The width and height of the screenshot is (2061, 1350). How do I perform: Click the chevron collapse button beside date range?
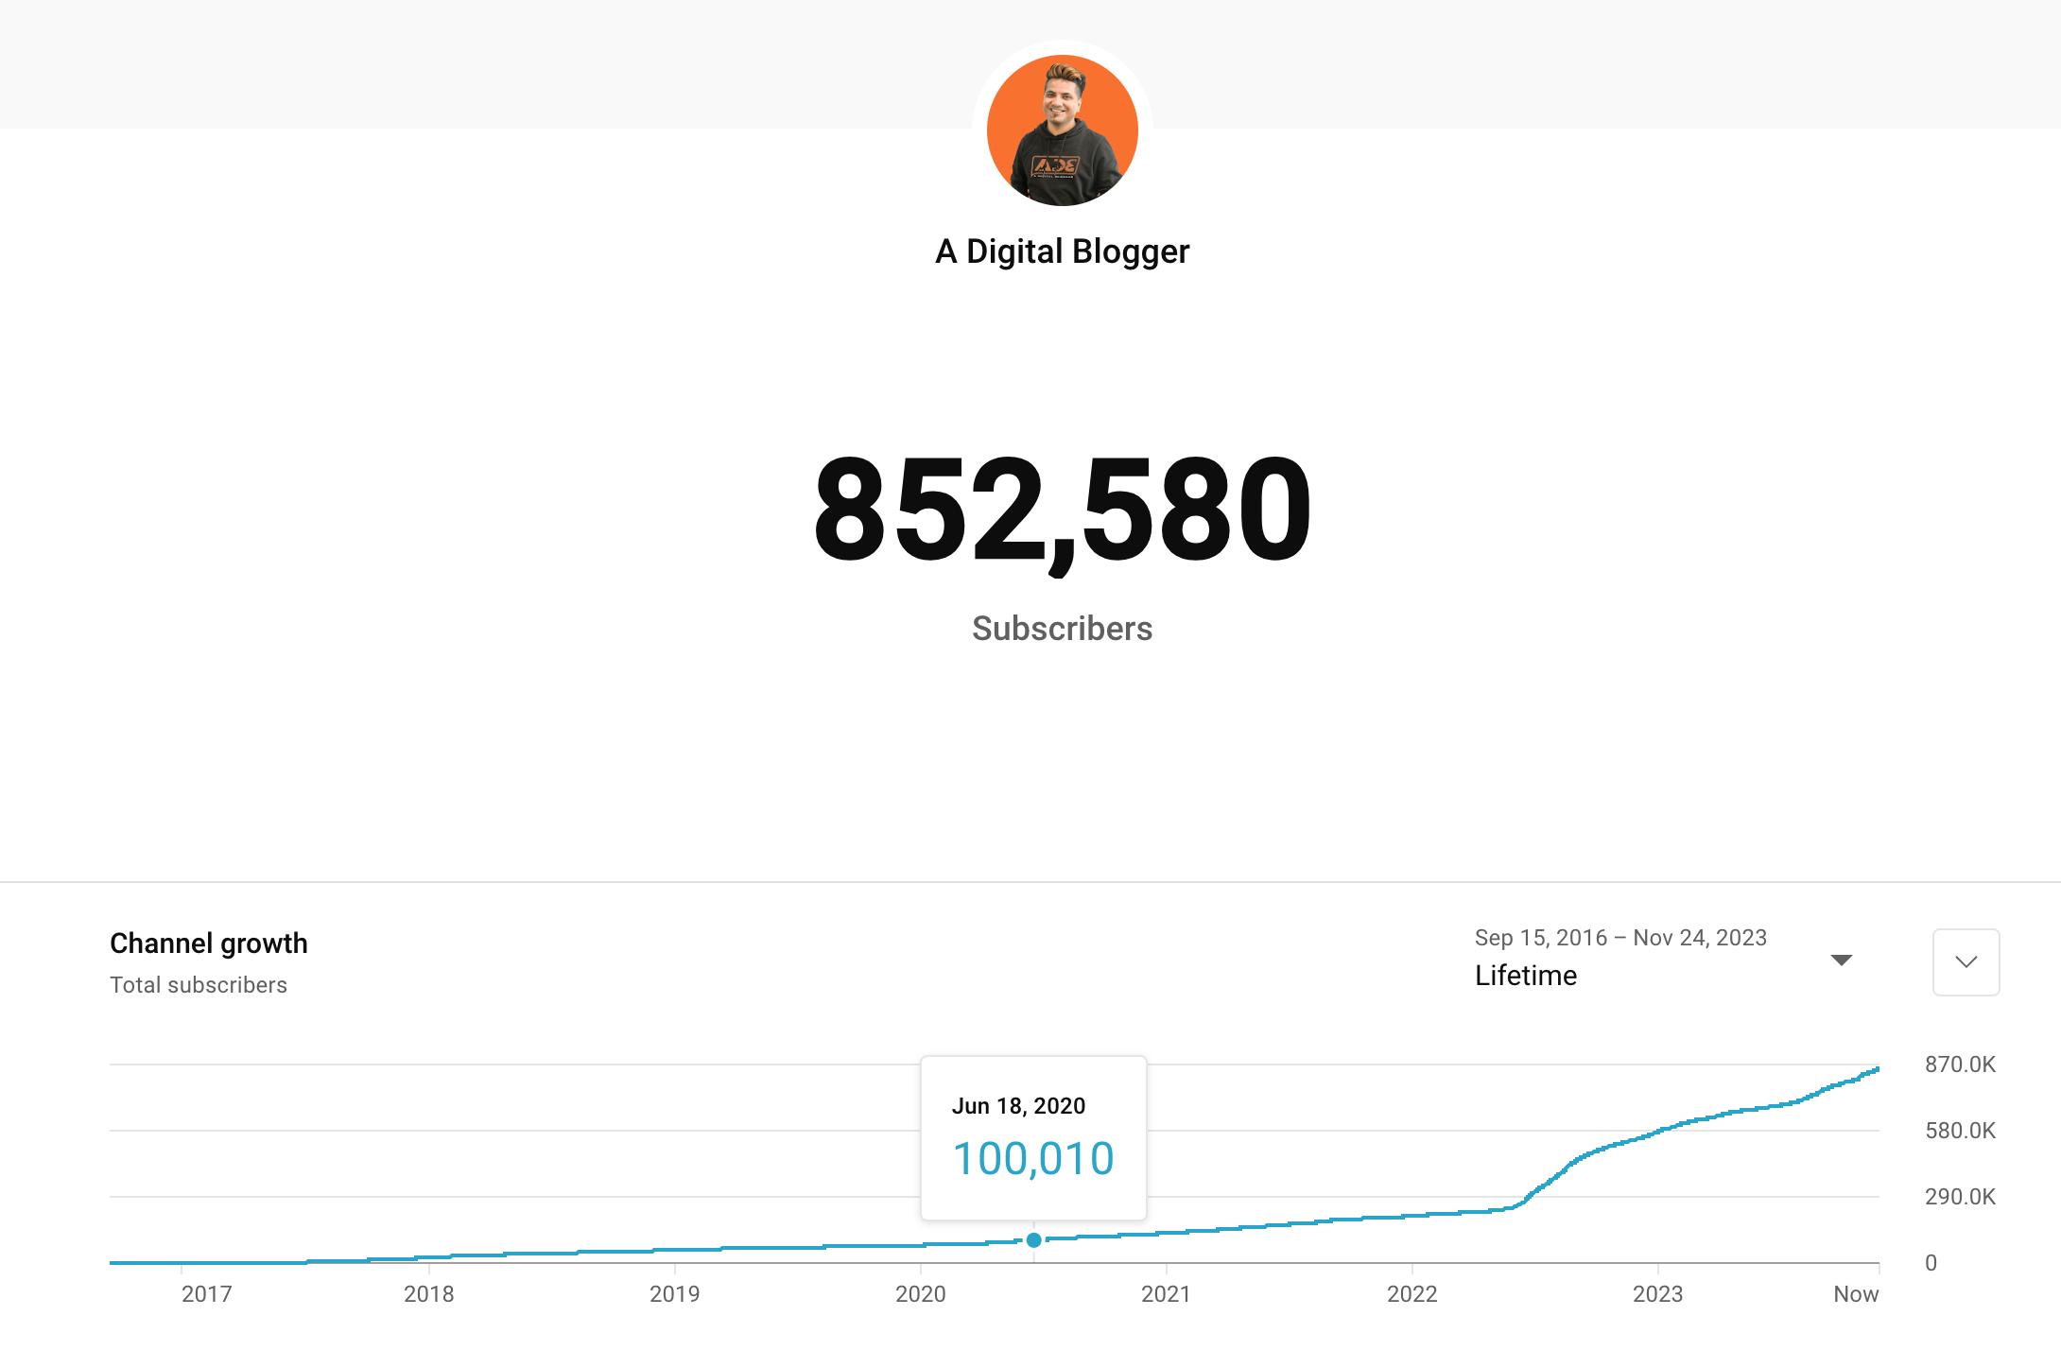click(x=1965, y=962)
